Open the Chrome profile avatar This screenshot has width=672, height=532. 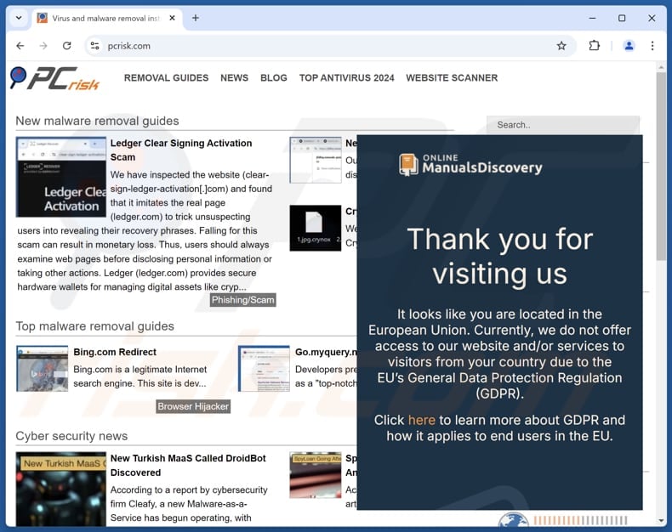(629, 46)
